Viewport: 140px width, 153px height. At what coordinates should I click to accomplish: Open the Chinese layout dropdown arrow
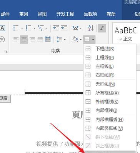coord(81,28)
